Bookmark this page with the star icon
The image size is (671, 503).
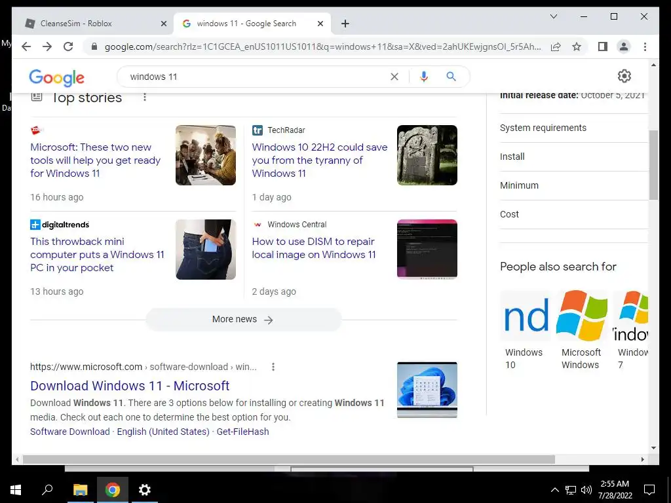[577, 47]
